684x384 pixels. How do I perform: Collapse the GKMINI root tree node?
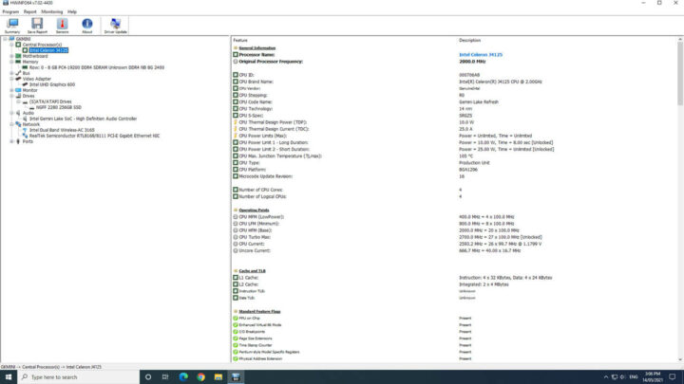5,39
